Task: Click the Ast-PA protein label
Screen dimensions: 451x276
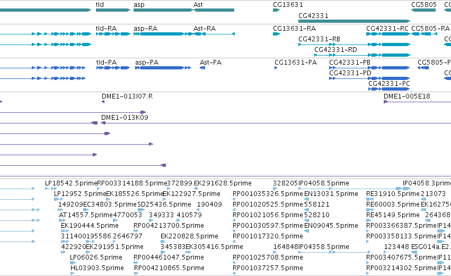Action: coord(210,63)
